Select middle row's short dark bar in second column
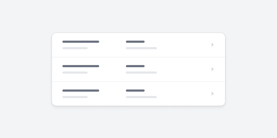The height and width of the screenshot is (138, 277). (x=135, y=66)
